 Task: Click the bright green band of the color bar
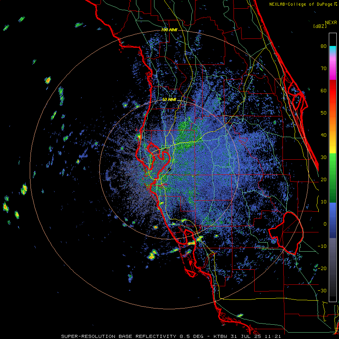coord(333,160)
